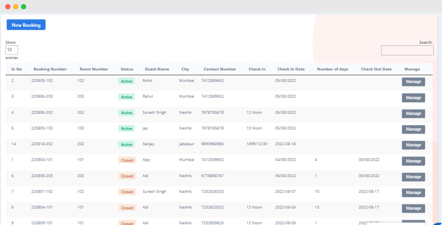Select booking number 220805-102
This screenshot has height=225, width=442.
coord(42,81)
